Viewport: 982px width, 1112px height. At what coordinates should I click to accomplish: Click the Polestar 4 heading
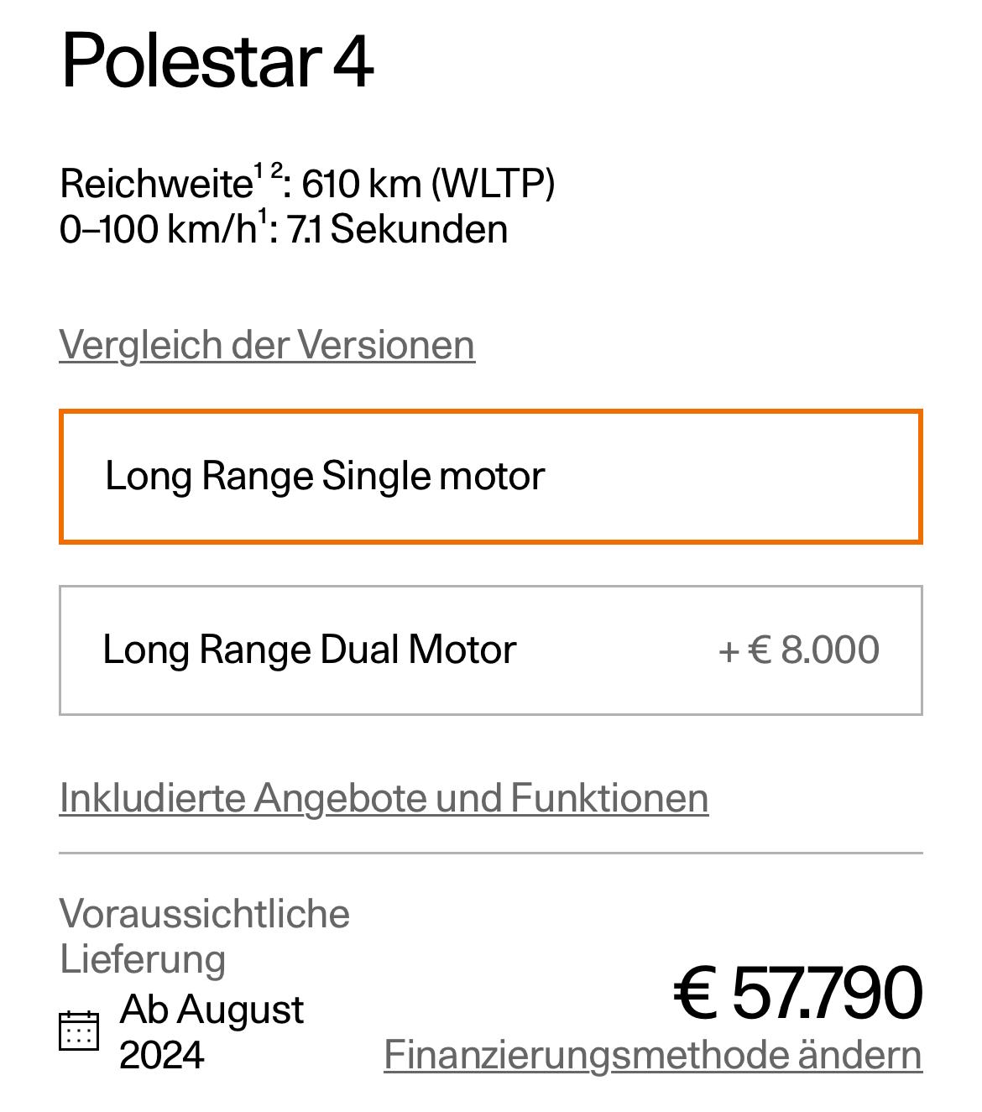click(x=217, y=60)
